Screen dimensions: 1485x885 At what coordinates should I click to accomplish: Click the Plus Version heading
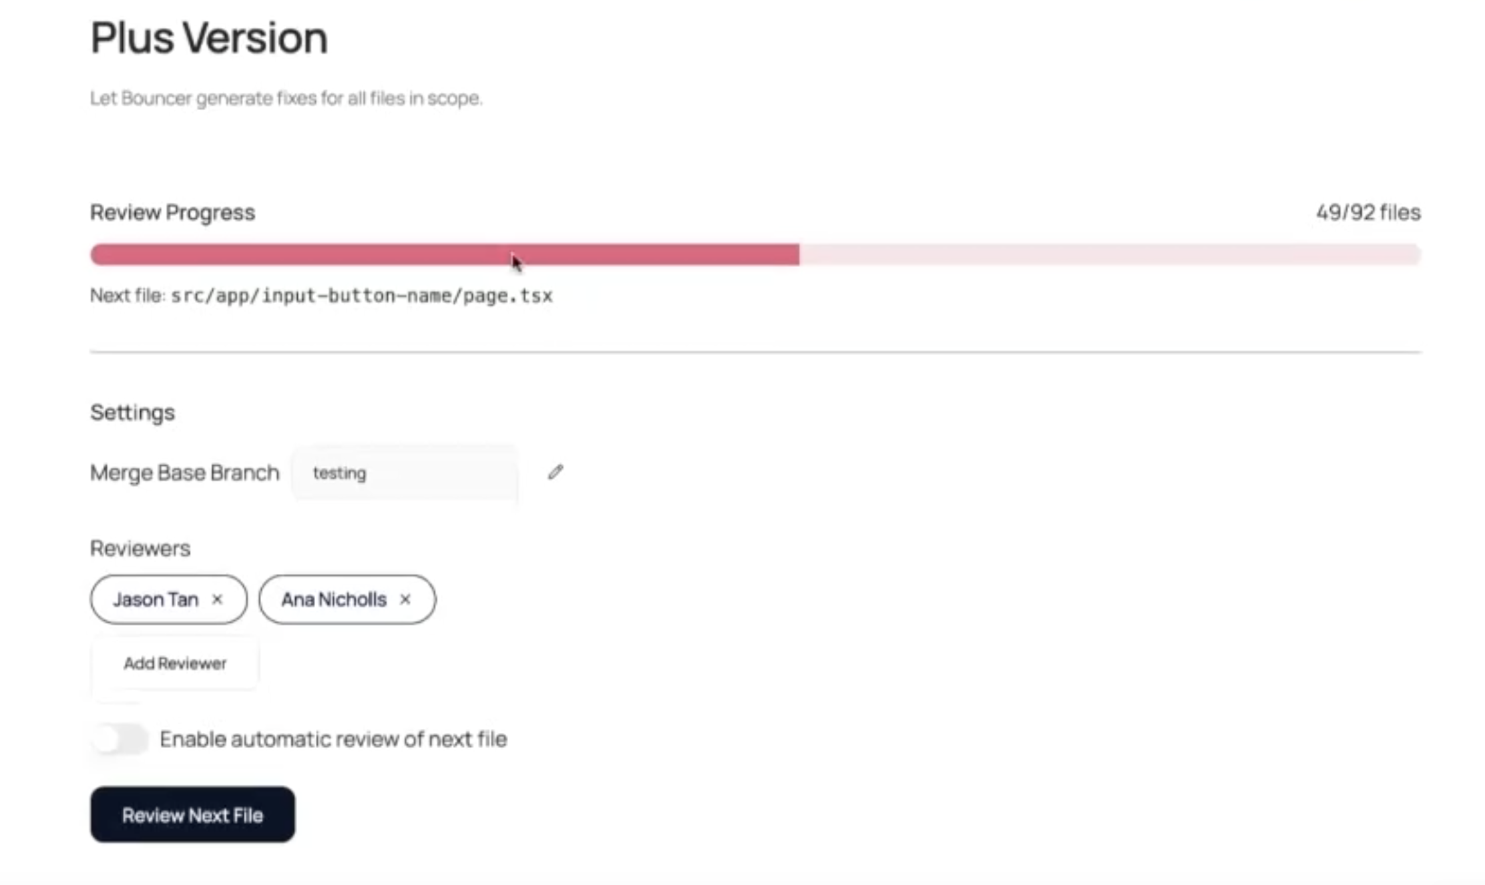209,37
